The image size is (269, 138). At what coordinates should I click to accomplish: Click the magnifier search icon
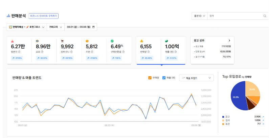pos(265,16)
